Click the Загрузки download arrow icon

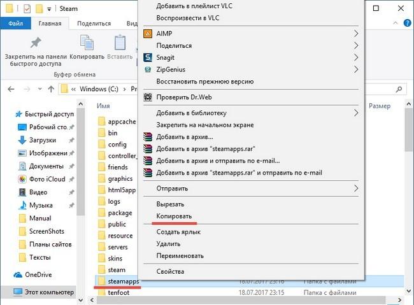click(x=22, y=140)
